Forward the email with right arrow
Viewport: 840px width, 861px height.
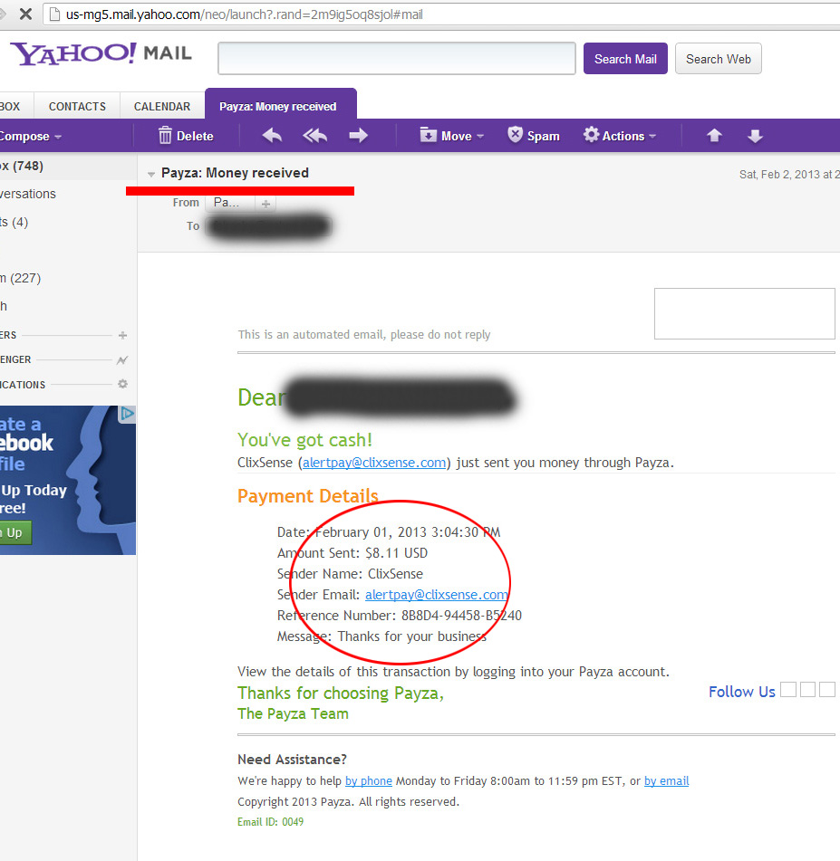tap(359, 135)
